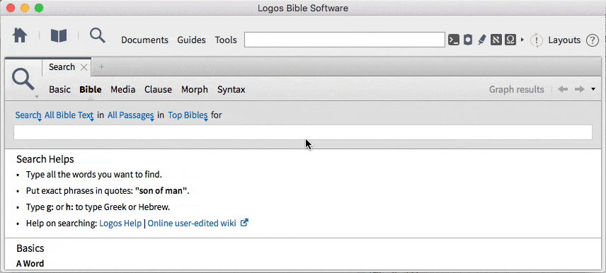Viewport: 606px width, 273px height.
Task: Close the Search tab
Action: click(84, 67)
